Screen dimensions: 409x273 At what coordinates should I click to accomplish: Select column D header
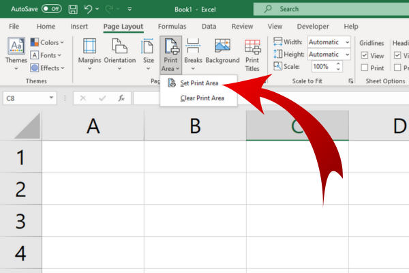point(379,126)
